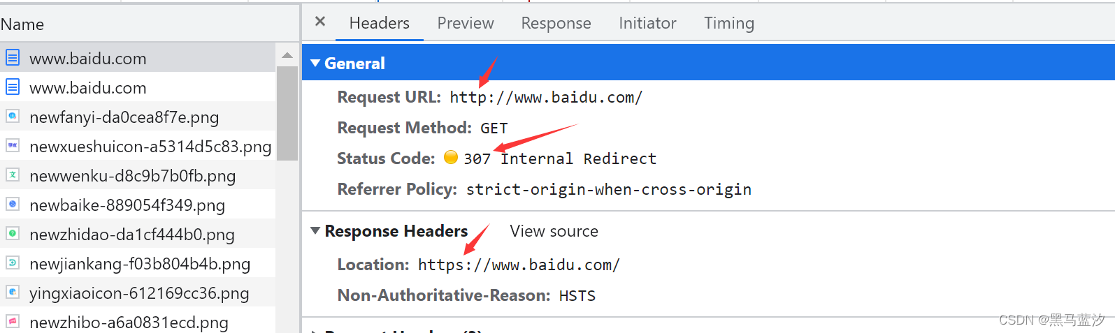
Task: Select yingxiaoicon-612169cc36.png request
Action: click(138, 293)
